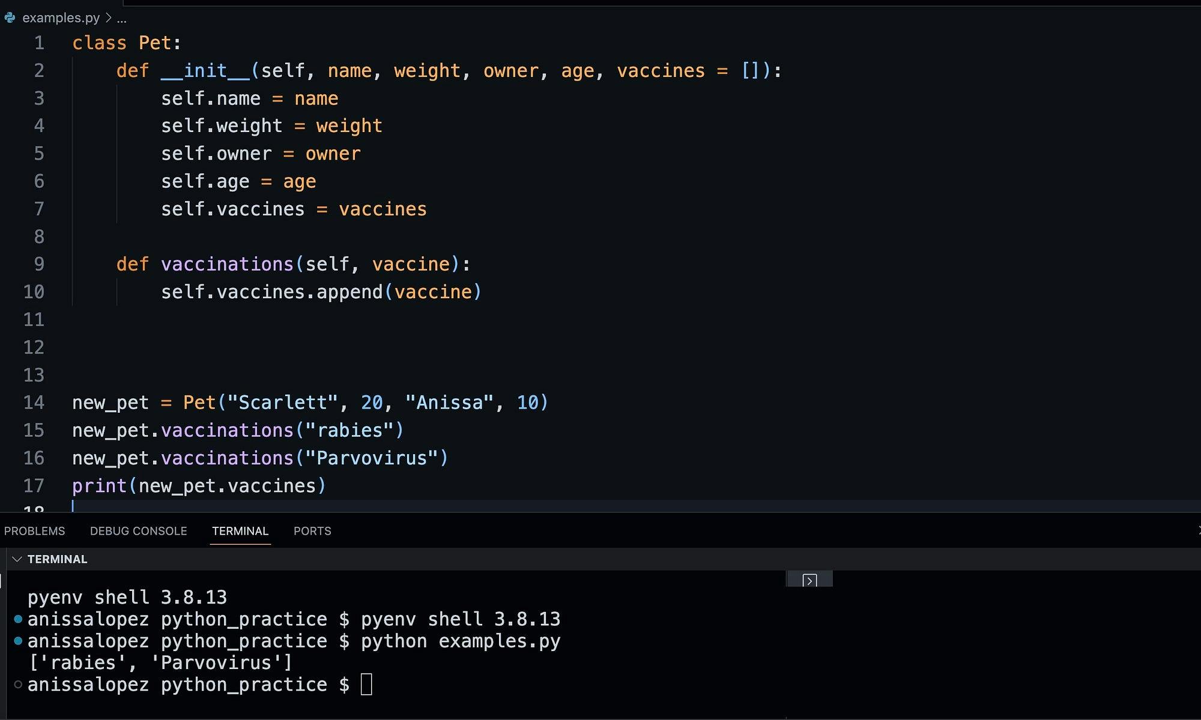
Task: Switch to the DEBUG CONSOLE tab
Action: click(138, 531)
